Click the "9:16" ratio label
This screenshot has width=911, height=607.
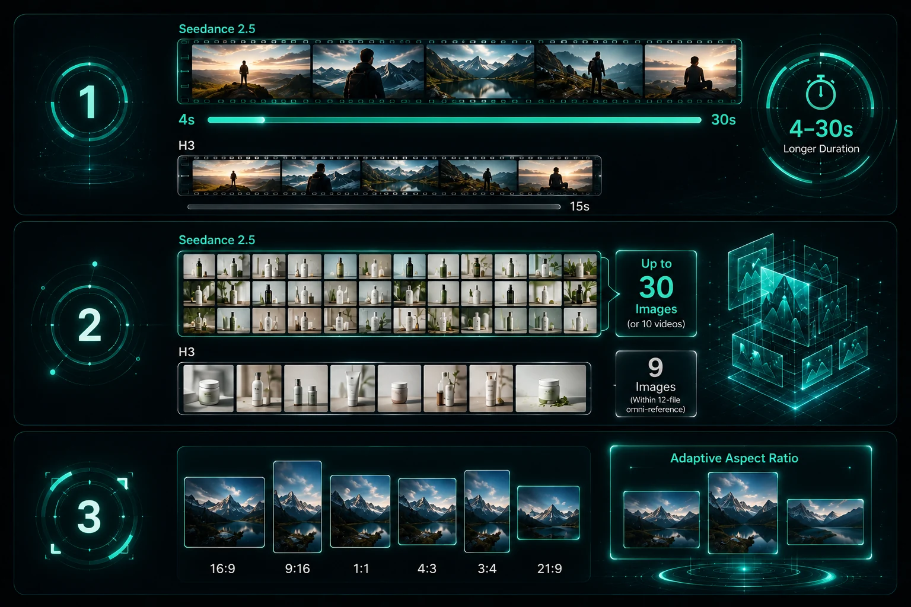(x=298, y=569)
